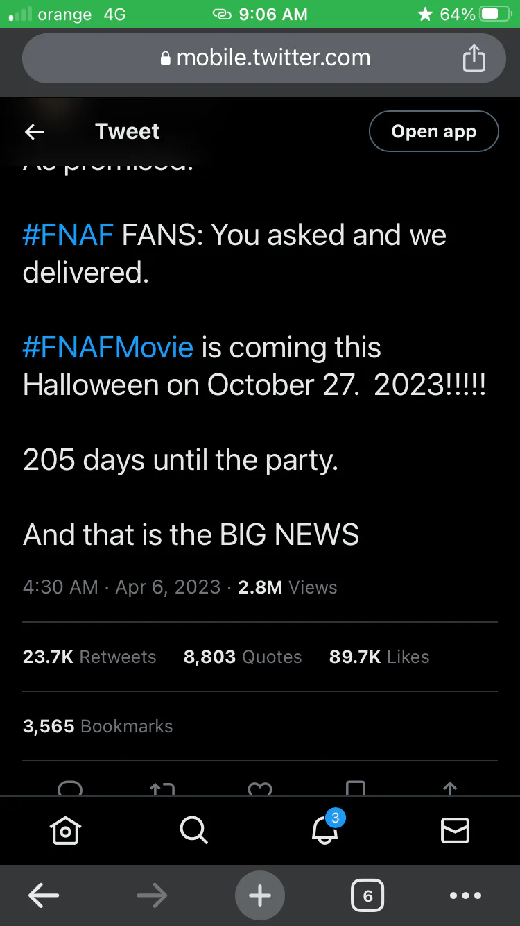Open the #FNAFMovie hashtag link
This screenshot has width=520, height=926.
click(108, 348)
